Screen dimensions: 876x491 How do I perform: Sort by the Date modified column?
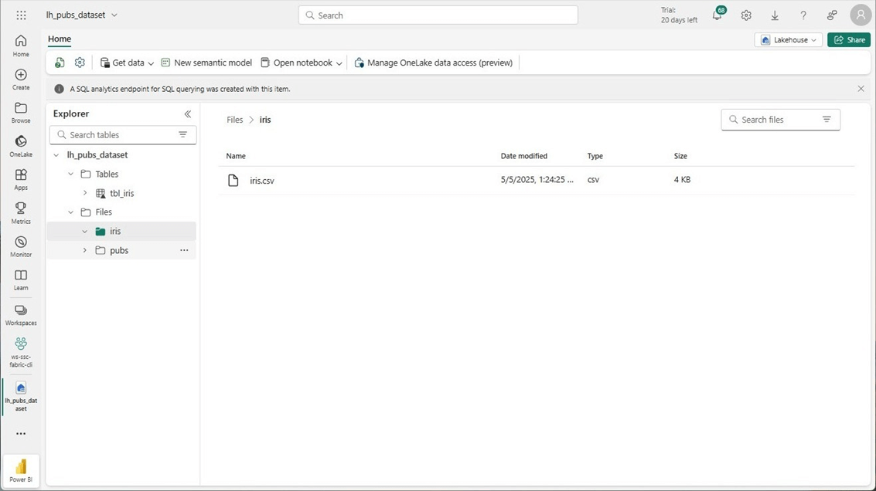(524, 156)
